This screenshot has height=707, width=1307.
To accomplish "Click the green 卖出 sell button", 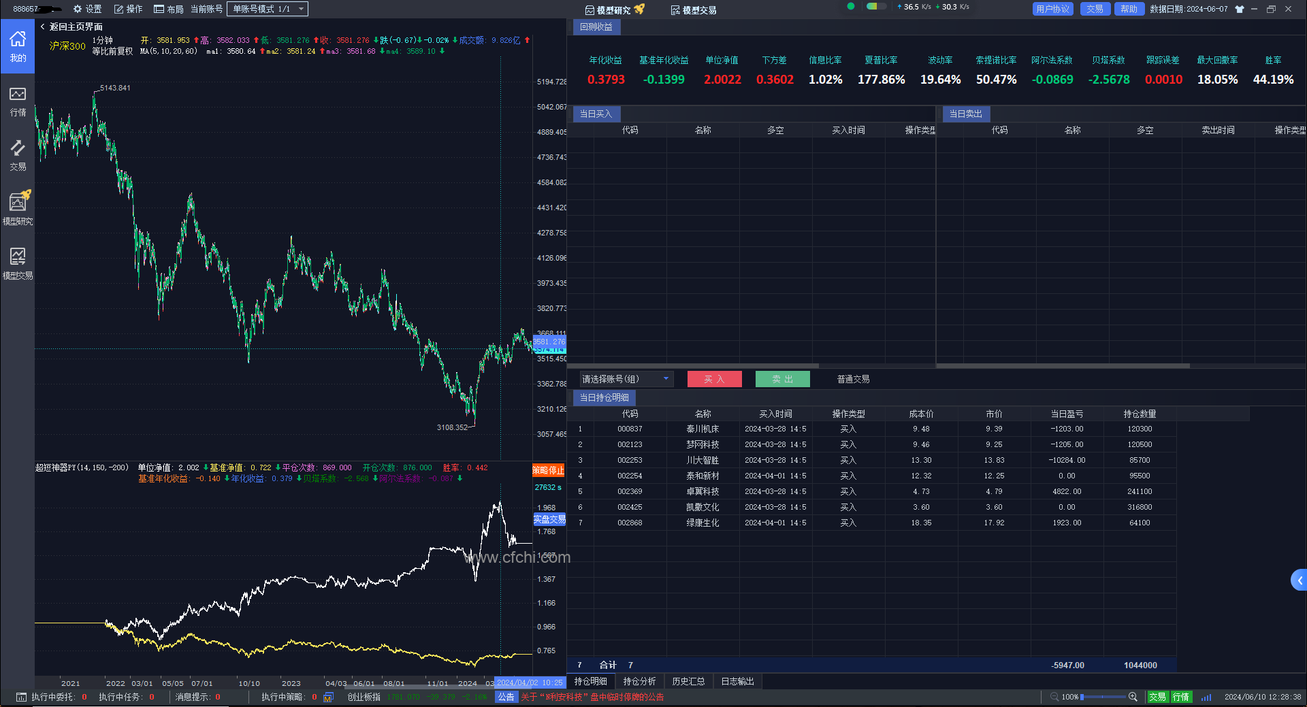I will tap(783, 379).
